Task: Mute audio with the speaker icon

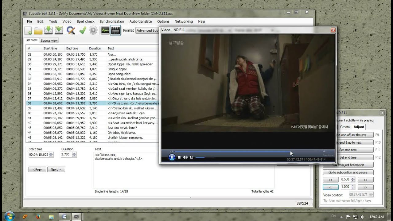Action: 185,157
